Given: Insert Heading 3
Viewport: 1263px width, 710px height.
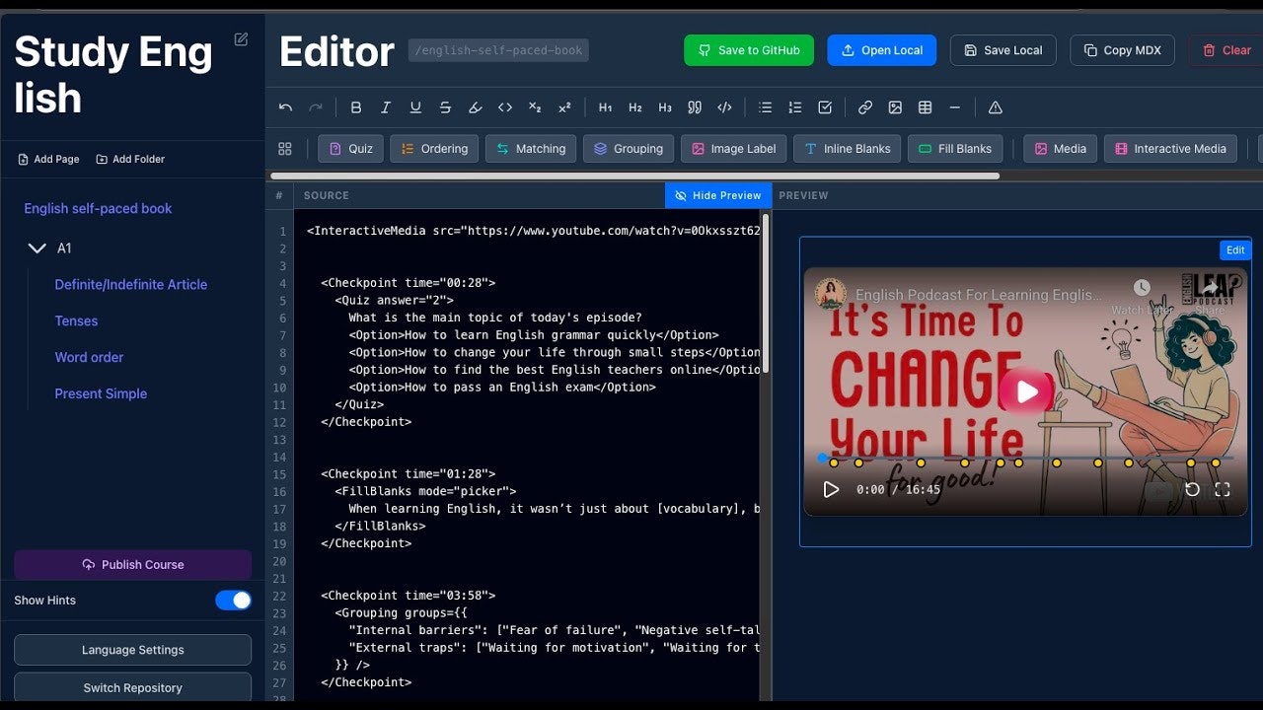Looking at the screenshot, I should point(665,107).
